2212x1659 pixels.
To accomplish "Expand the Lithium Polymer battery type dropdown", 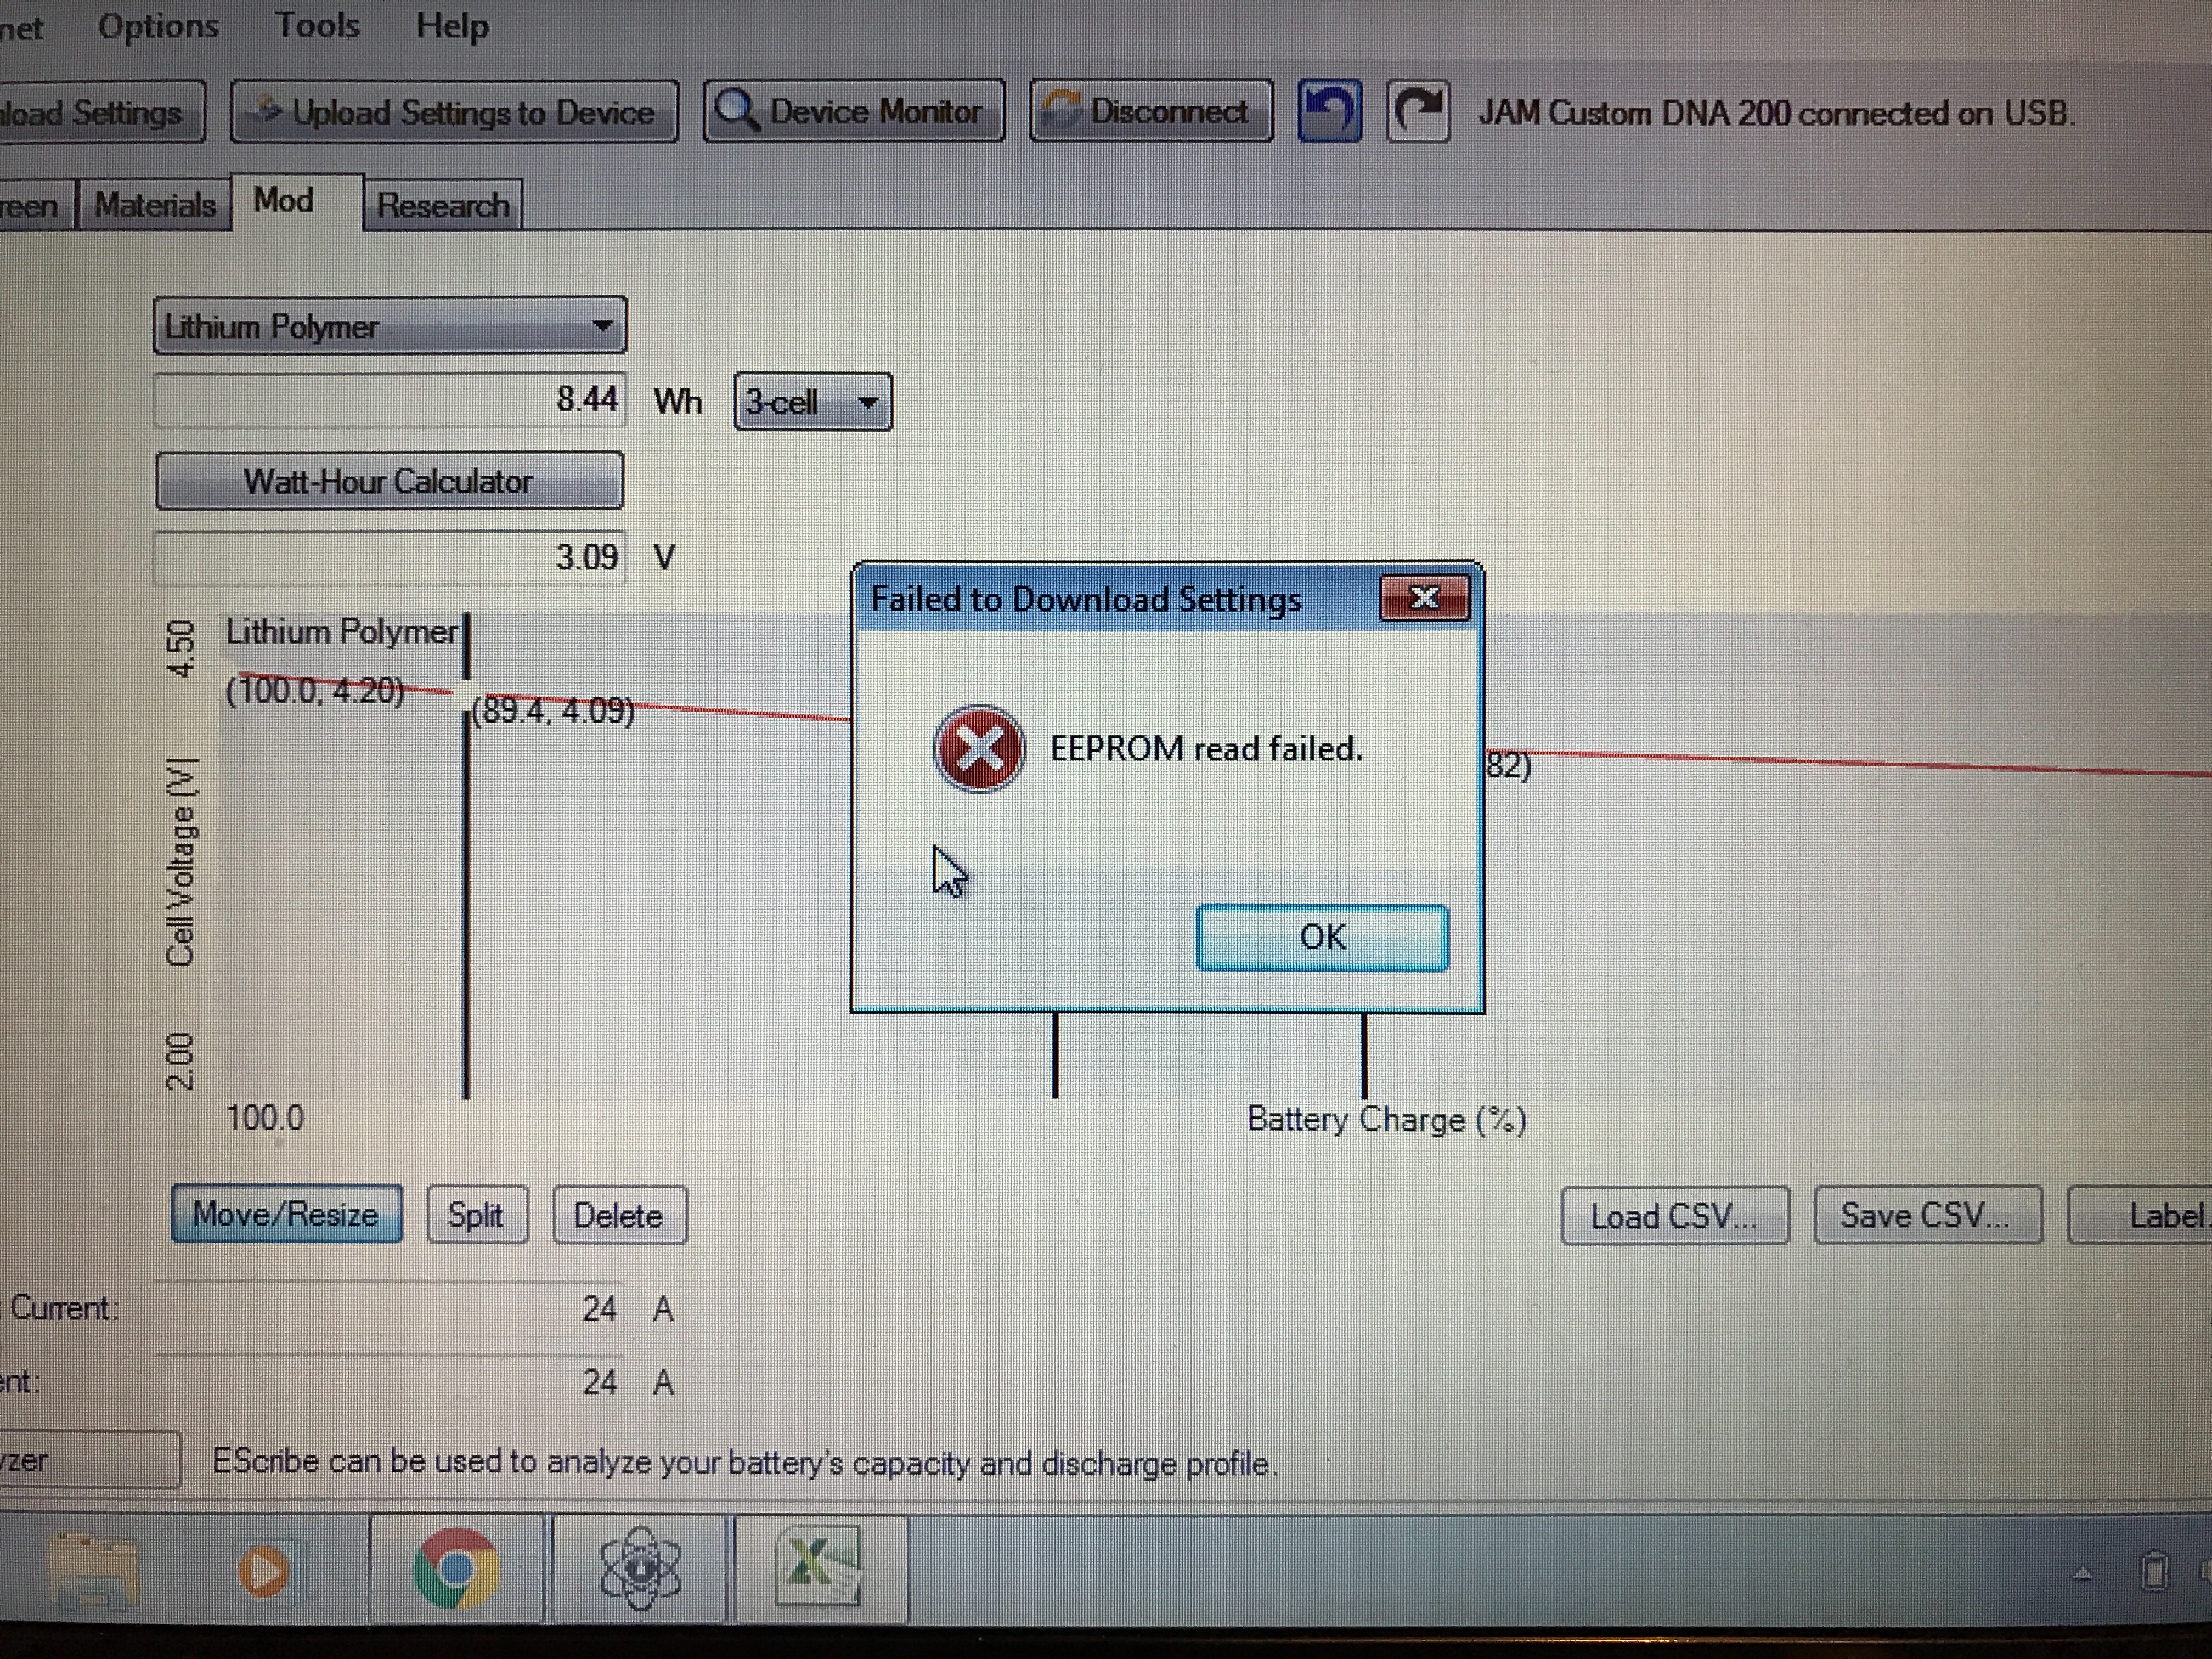I will (390, 326).
